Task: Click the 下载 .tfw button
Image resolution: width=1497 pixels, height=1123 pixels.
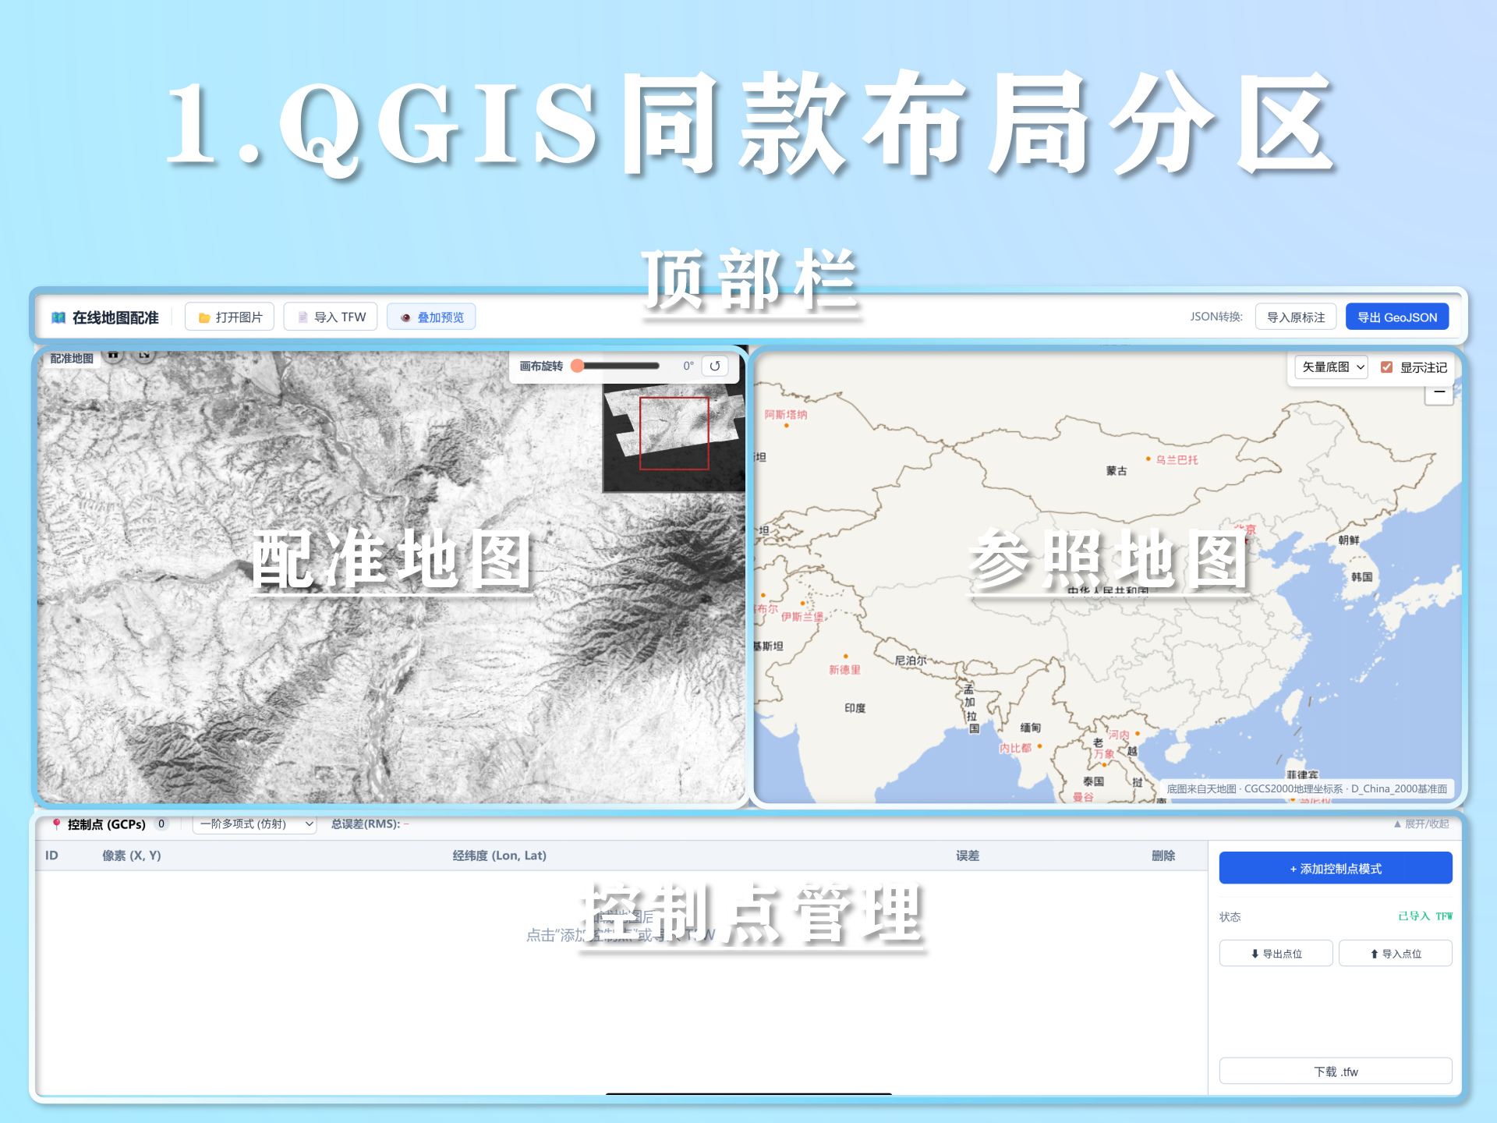Action: 1336,1071
